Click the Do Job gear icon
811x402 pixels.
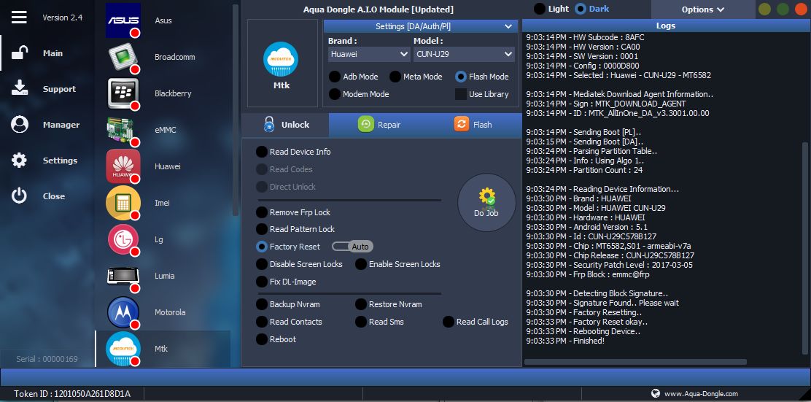486,196
